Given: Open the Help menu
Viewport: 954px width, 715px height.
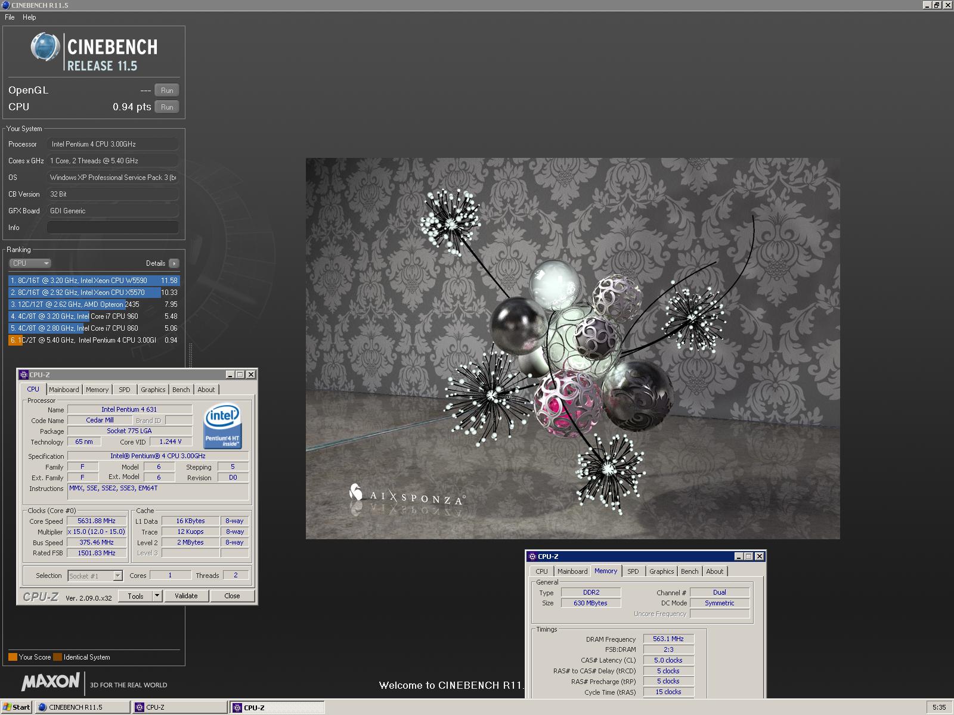Looking at the screenshot, I should click(29, 17).
